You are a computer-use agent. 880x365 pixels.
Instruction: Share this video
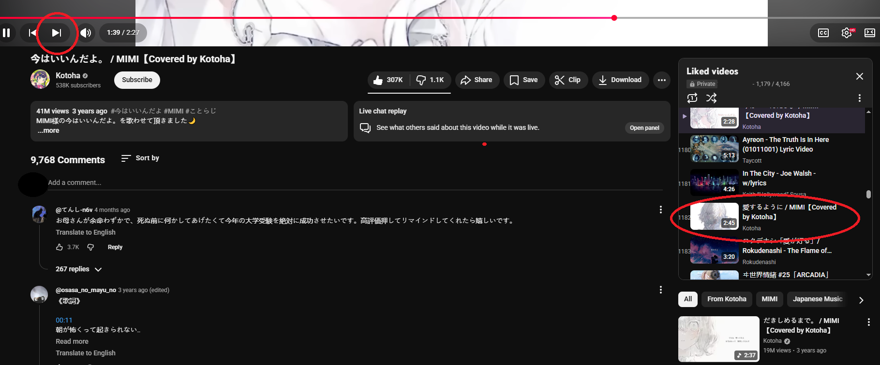[x=477, y=80]
